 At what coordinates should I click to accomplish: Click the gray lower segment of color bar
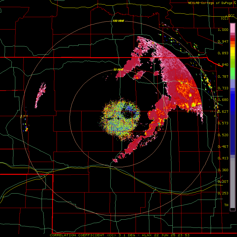[233, 183]
